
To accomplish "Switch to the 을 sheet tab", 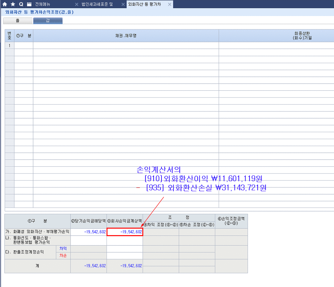I will pyautogui.click(x=18, y=21).
